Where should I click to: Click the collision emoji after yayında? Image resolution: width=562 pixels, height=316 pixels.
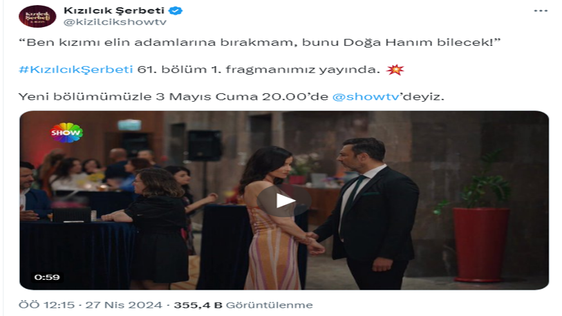click(395, 69)
